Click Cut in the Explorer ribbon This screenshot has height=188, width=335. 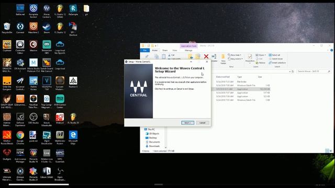coord(171,55)
